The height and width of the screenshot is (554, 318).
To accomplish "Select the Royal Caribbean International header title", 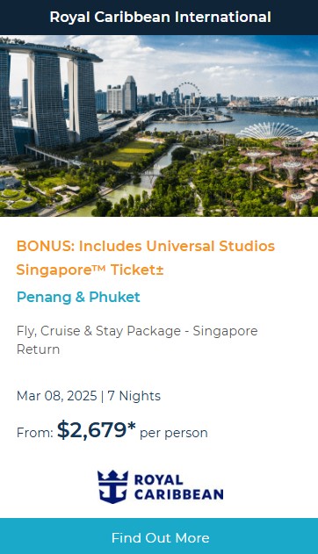I will [161, 17].
